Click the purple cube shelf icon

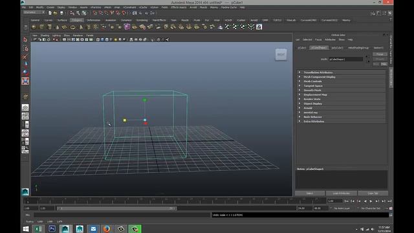tap(127, 27)
